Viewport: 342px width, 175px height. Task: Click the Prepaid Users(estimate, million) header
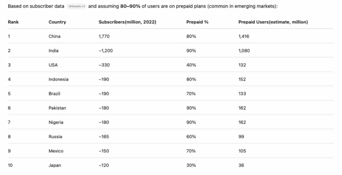tap(273, 22)
